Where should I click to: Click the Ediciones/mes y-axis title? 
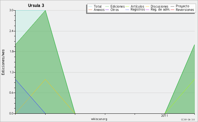[3, 62]
